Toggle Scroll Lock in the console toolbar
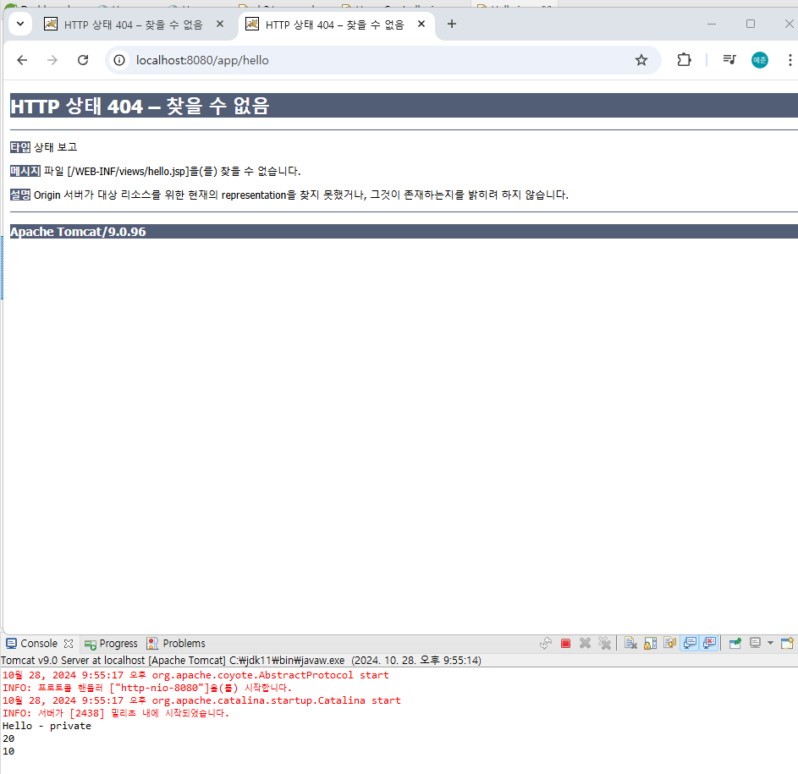The width and height of the screenshot is (798, 774). click(x=651, y=643)
